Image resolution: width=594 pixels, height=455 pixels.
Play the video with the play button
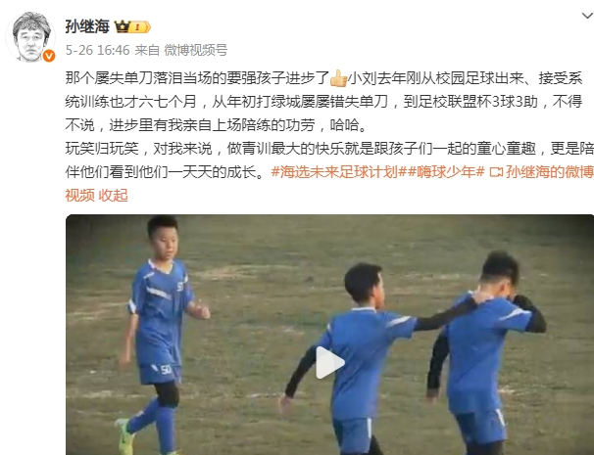point(328,362)
